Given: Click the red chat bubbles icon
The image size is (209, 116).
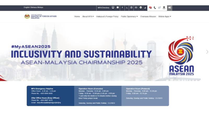Looking at the screenshot, I should 150,8.
